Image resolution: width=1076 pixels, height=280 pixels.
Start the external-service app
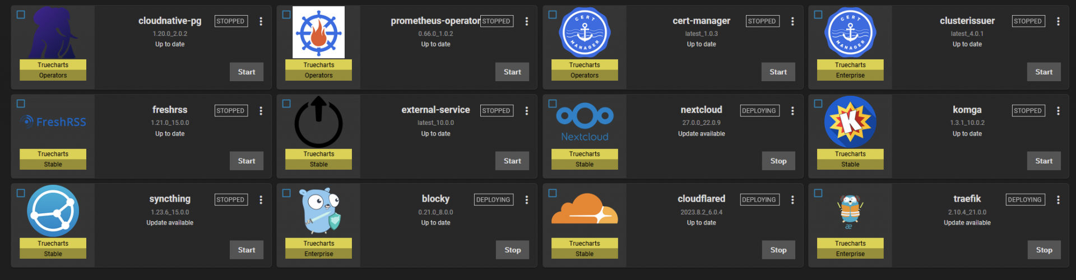point(512,161)
